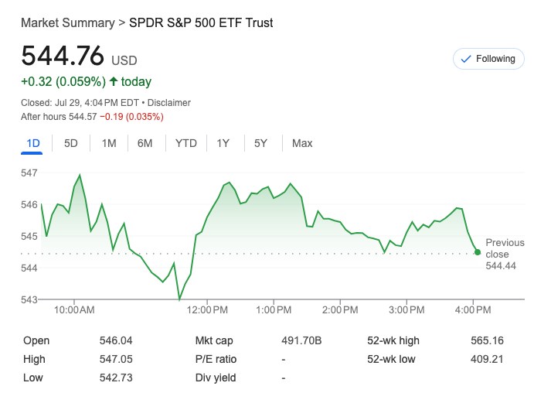The width and height of the screenshot is (534, 393).
Task: Switch to the 1M chart tab
Action: coord(108,143)
